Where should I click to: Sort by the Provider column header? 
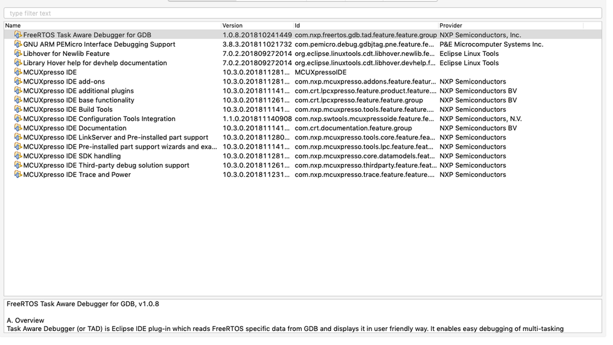point(510,25)
